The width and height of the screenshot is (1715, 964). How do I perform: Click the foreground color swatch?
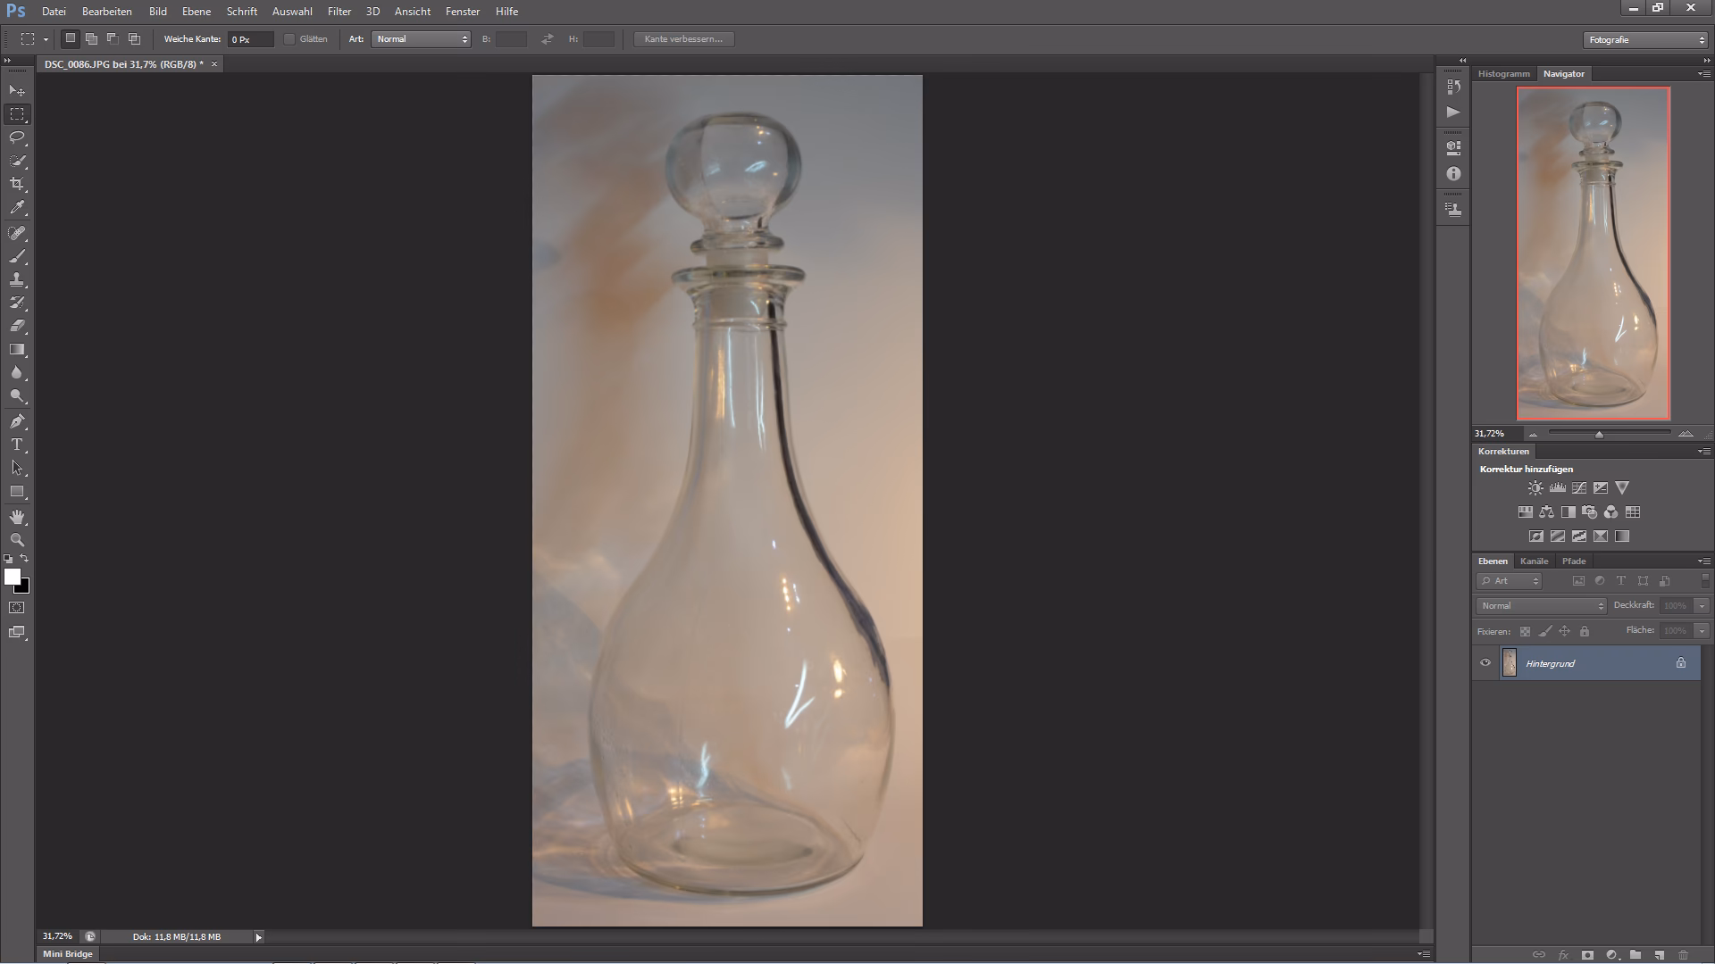point(12,578)
